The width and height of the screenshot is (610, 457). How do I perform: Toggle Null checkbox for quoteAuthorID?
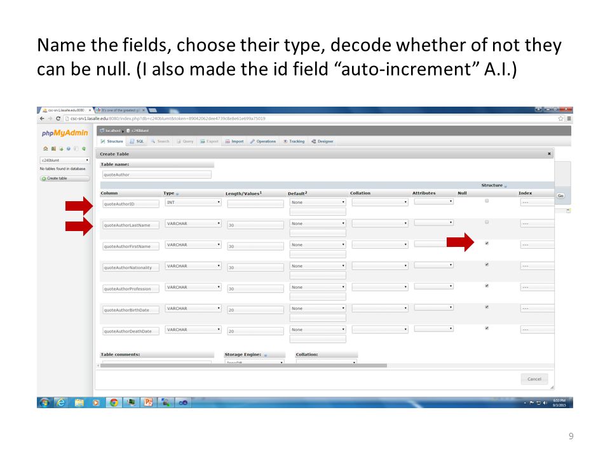pyautogui.click(x=487, y=201)
